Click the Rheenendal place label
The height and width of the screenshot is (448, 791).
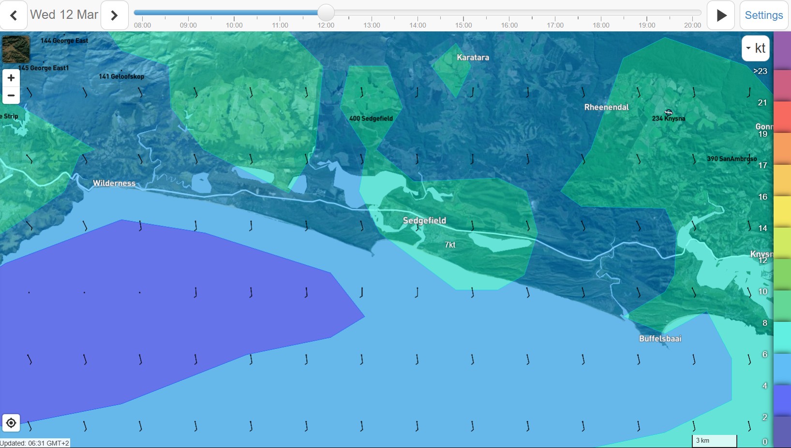tap(607, 107)
